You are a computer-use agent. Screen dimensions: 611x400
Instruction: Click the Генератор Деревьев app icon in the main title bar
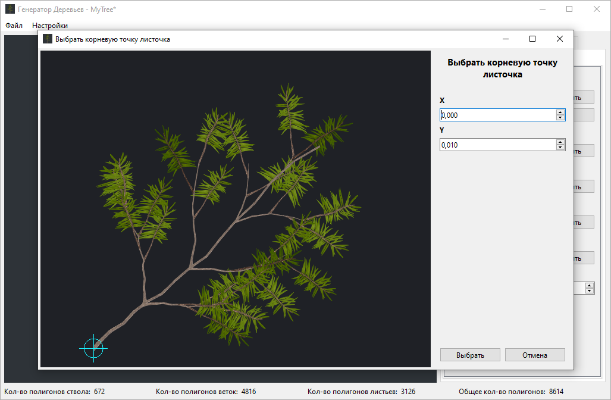point(10,9)
